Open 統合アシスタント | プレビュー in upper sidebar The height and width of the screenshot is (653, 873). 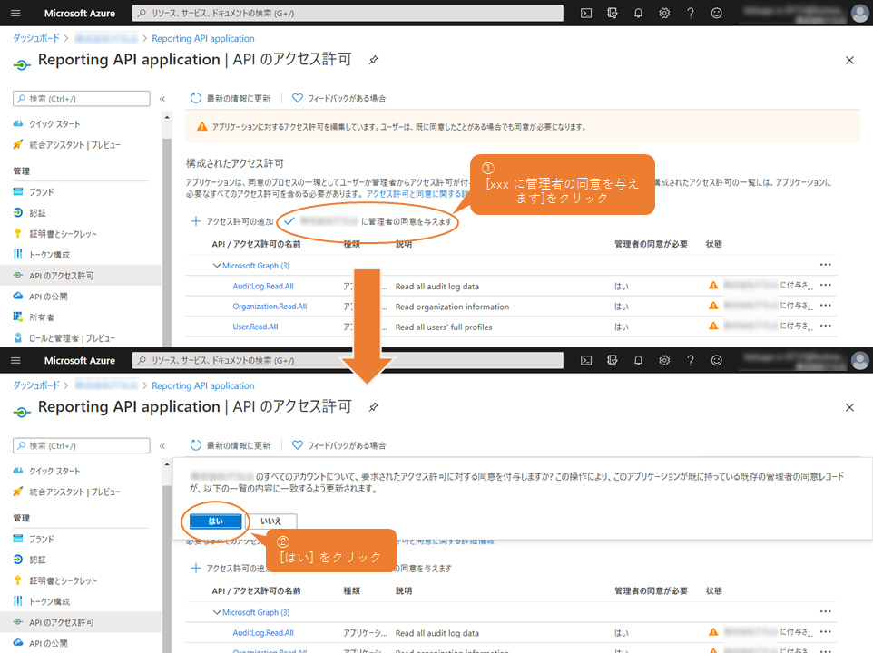point(74,144)
